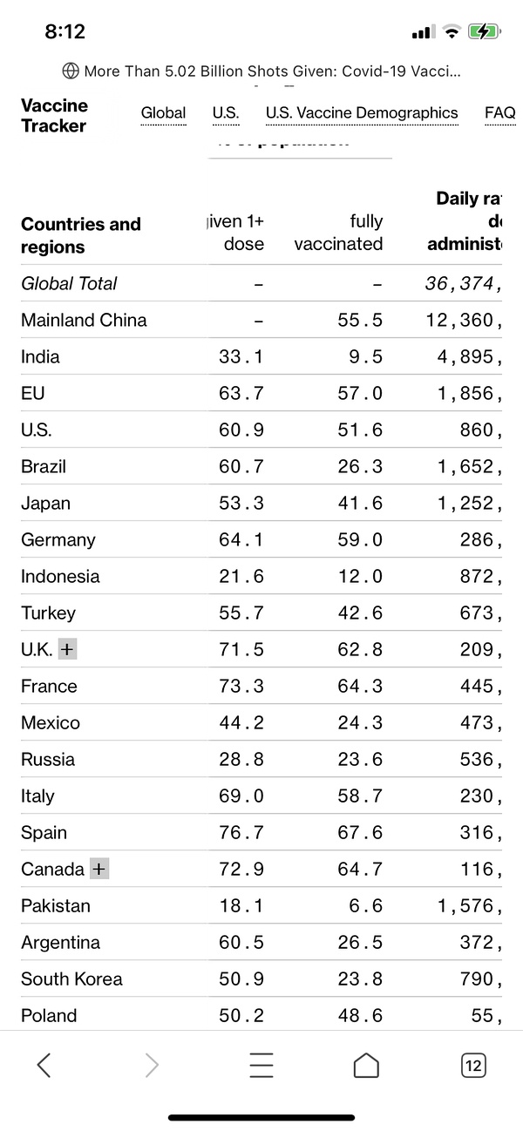The height and width of the screenshot is (1131, 523).
Task: Tap the battery icon in the status bar
Action: pos(483,32)
